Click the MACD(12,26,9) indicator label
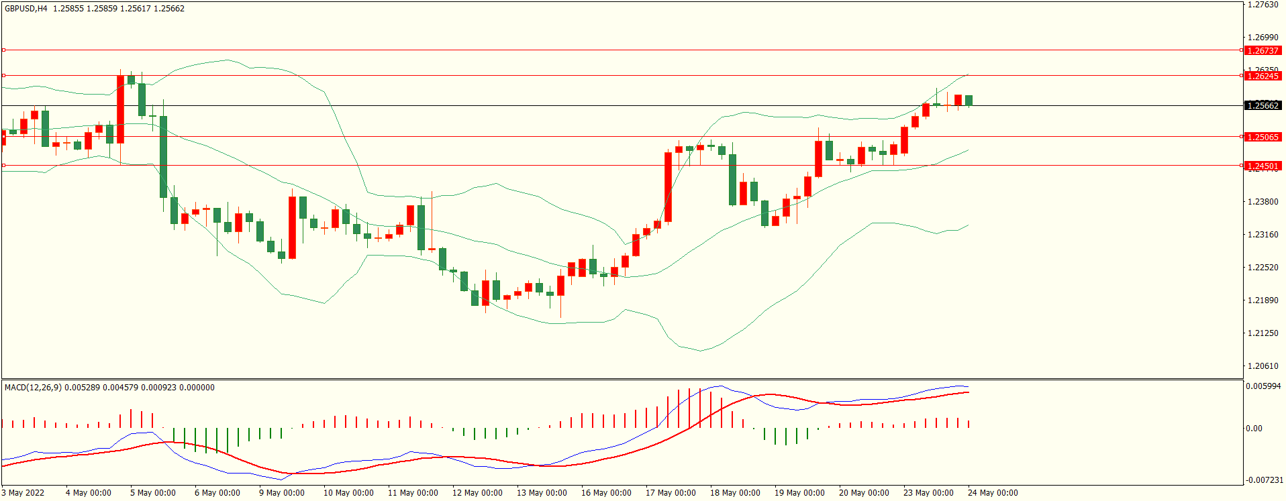The image size is (1286, 501). coord(33,388)
